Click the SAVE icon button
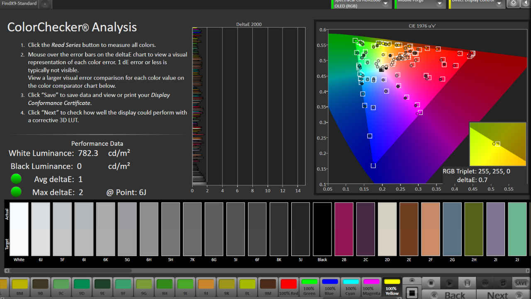 point(521,283)
